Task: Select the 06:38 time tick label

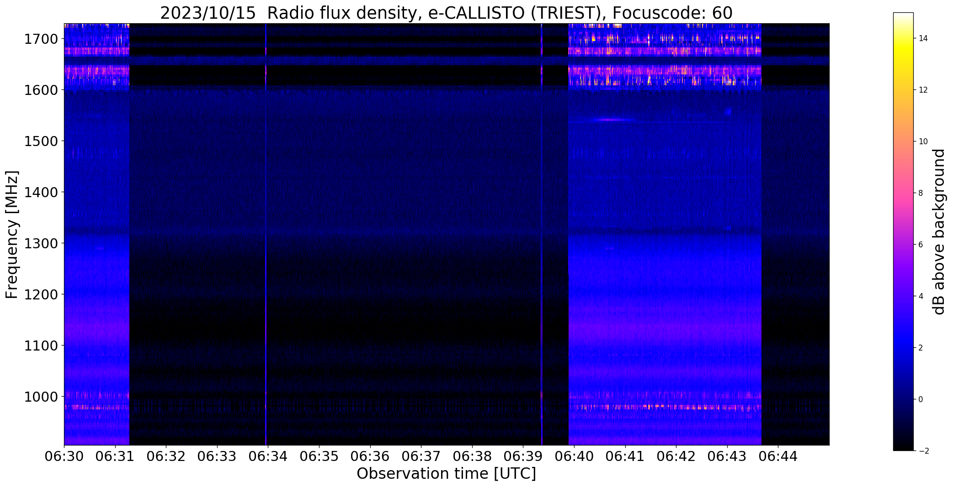Action: [472, 456]
